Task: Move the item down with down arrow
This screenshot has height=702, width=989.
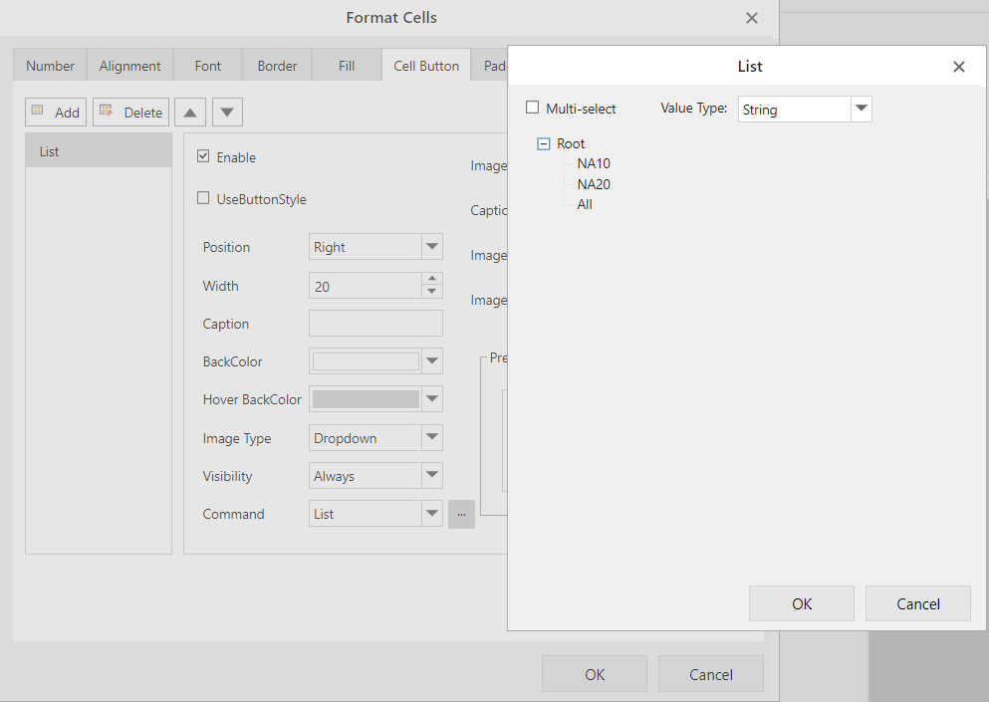Action: coord(227,112)
